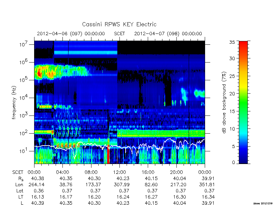Click the red vertical spike near 10:30 in spectrogram

point(108,154)
